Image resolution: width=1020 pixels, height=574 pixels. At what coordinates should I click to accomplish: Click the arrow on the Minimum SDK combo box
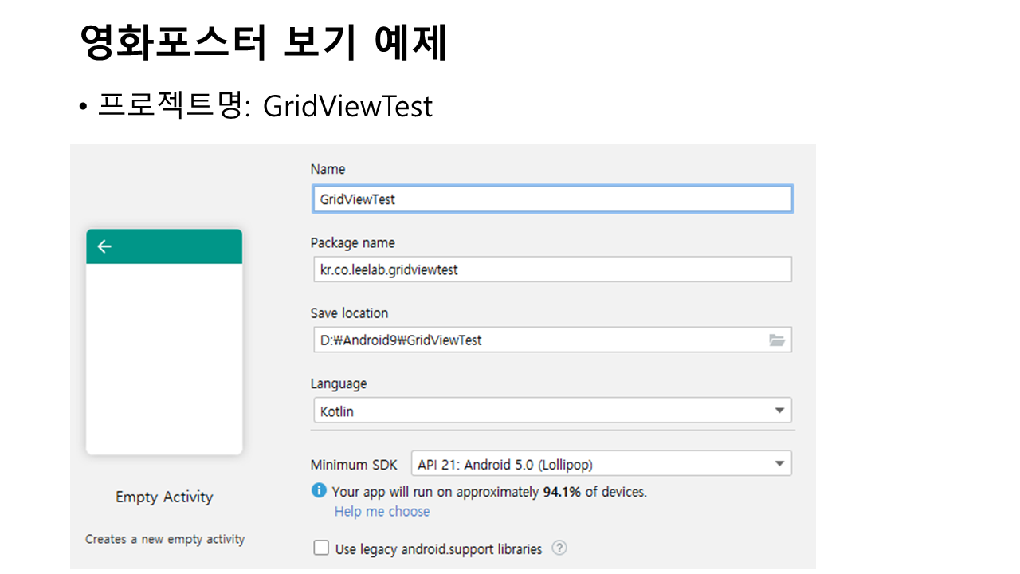point(779,464)
